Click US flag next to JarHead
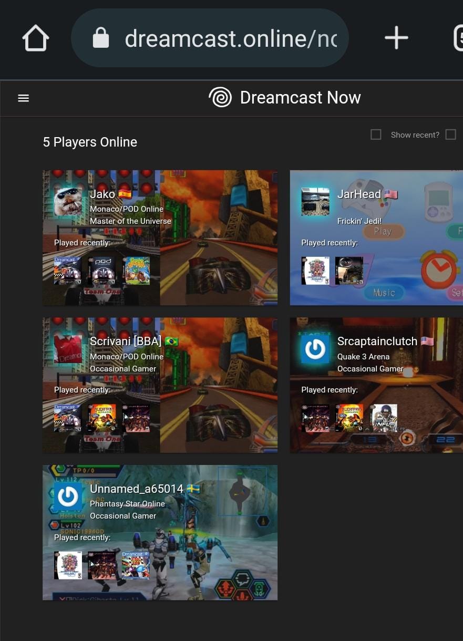 (x=391, y=194)
